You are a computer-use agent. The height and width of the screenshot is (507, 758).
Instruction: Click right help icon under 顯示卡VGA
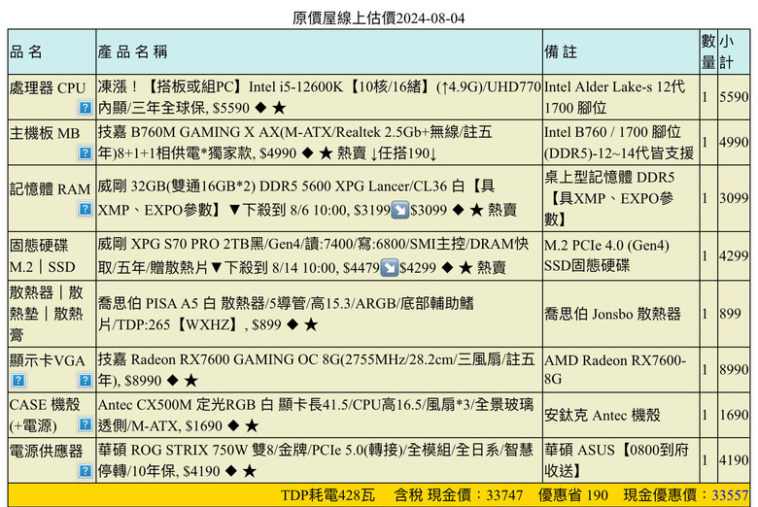(x=86, y=381)
